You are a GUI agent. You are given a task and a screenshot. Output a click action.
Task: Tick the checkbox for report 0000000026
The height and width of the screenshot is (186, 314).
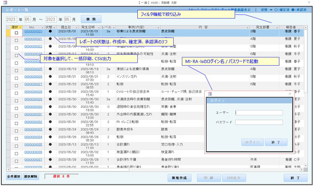[16, 77]
